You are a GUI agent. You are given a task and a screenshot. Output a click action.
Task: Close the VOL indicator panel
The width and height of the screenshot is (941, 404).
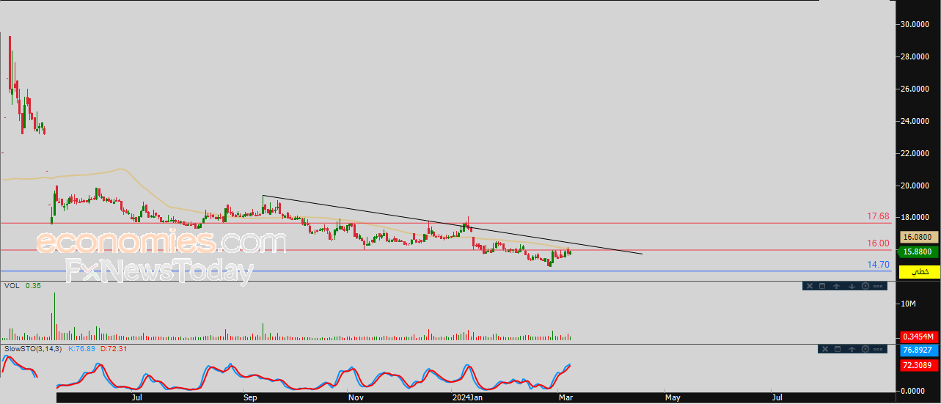[x=809, y=286]
